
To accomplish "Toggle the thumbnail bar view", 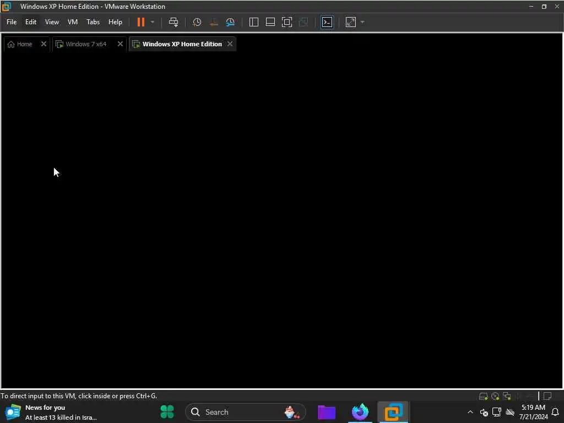I will click(x=270, y=22).
